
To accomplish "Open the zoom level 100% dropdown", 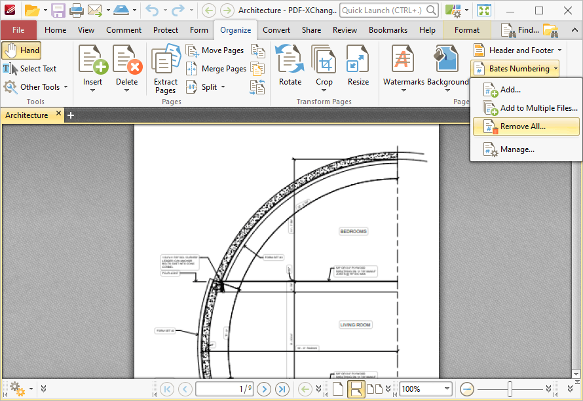I will 447,389.
